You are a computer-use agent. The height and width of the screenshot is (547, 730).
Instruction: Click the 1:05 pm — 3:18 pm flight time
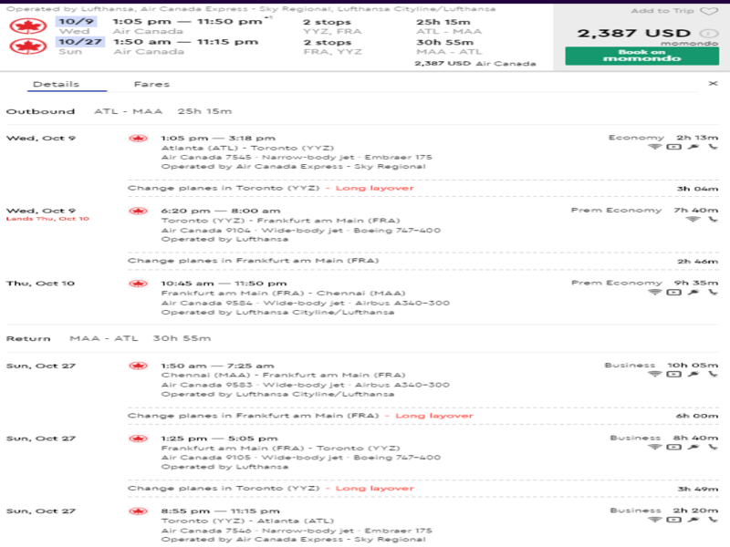pyautogui.click(x=218, y=139)
